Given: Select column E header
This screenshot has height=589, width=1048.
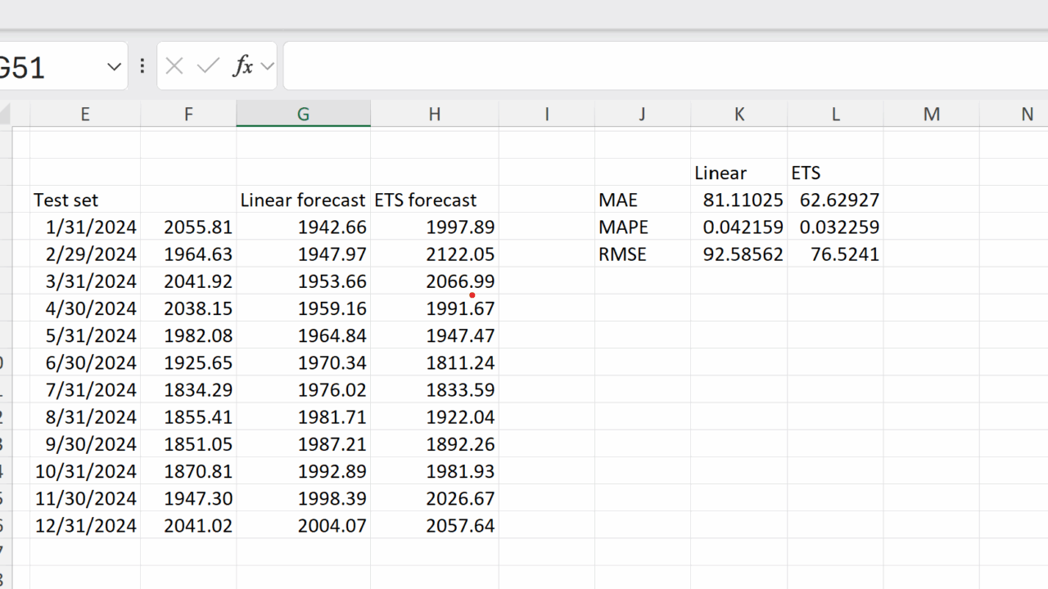Looking at the screenshot, I should click(85, 114).
